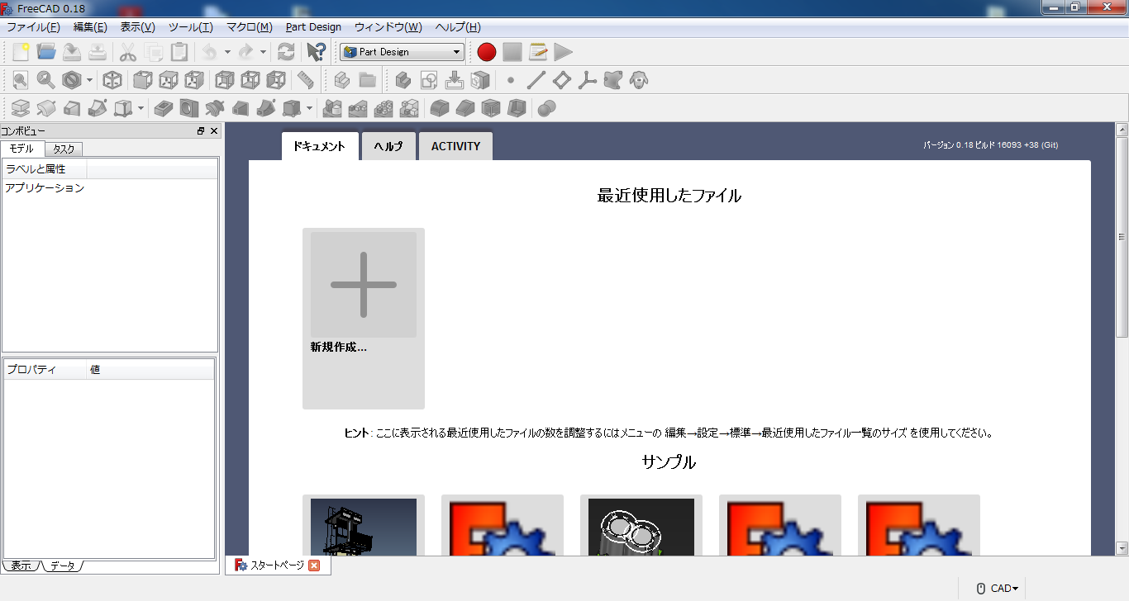Click the Linear pattern icon
The image size is (1129, 601).
point(359,108)
